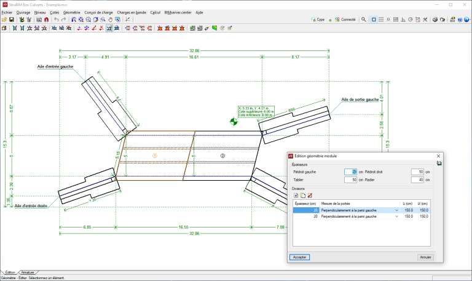Click the highlighted edit geometry toolbar icon
This screenshot has width=472, height=281.
109,28
